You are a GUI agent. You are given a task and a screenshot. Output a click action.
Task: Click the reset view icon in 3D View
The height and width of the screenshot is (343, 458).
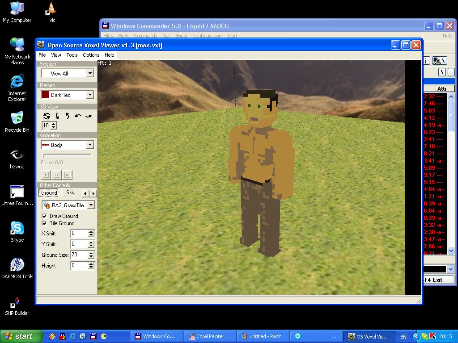point(47,116)
